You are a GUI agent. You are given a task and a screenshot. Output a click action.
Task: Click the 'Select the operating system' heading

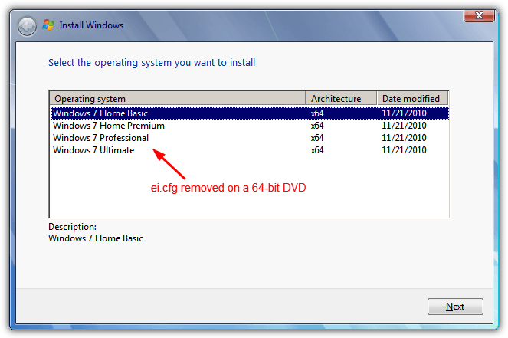coord(152,63)
